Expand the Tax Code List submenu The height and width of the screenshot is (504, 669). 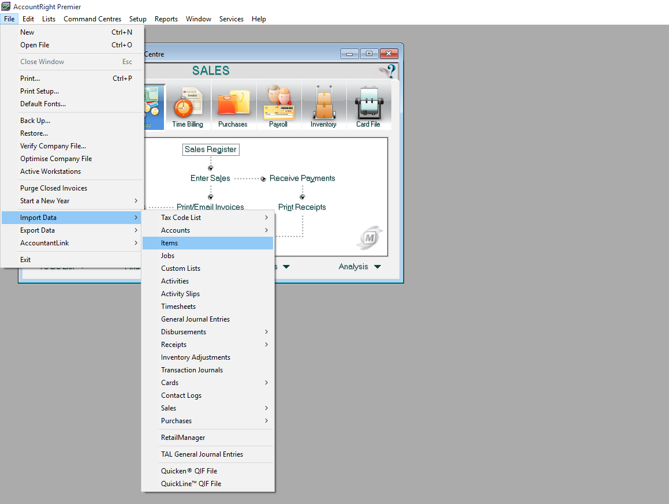208,218
